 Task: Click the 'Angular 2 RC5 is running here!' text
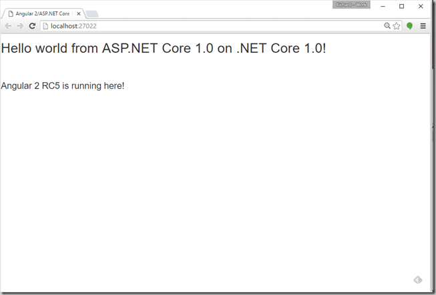click(63, 85)
